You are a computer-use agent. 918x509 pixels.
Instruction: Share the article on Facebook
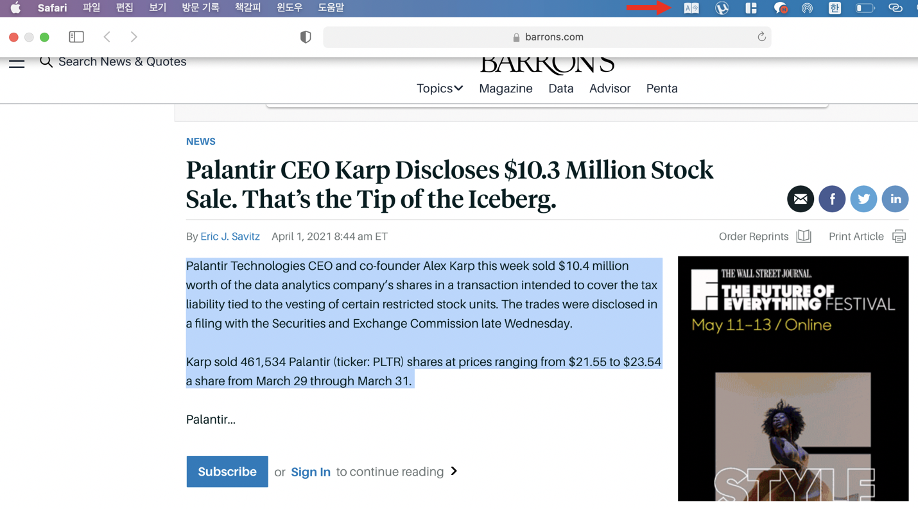pos(832,199)
